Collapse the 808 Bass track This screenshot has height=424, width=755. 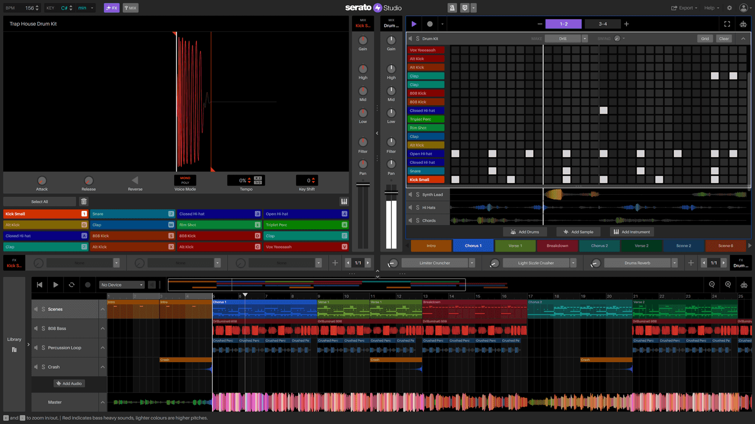pyautogui.click(x=103, y=328)
